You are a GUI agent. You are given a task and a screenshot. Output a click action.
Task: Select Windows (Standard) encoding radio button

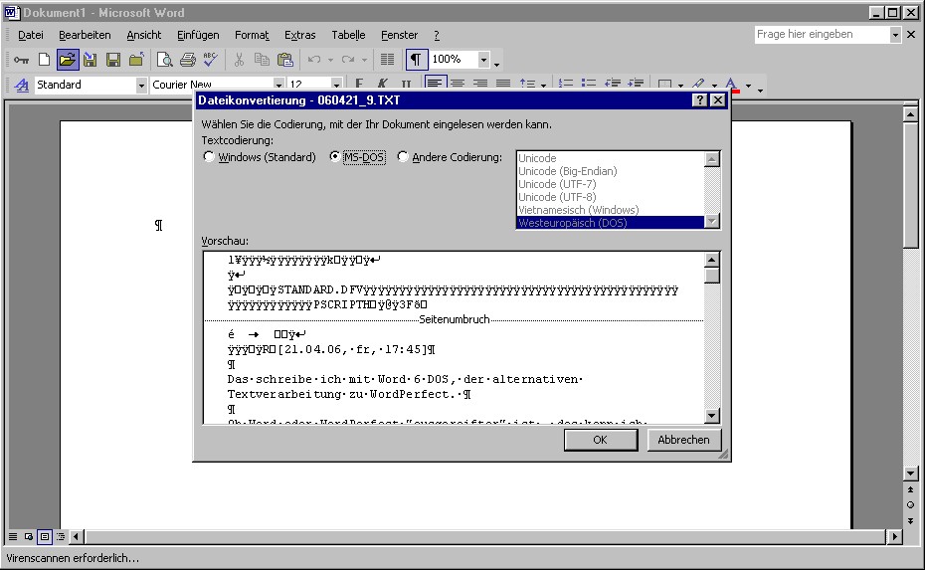pyautogui.click(x=208, y=157)
